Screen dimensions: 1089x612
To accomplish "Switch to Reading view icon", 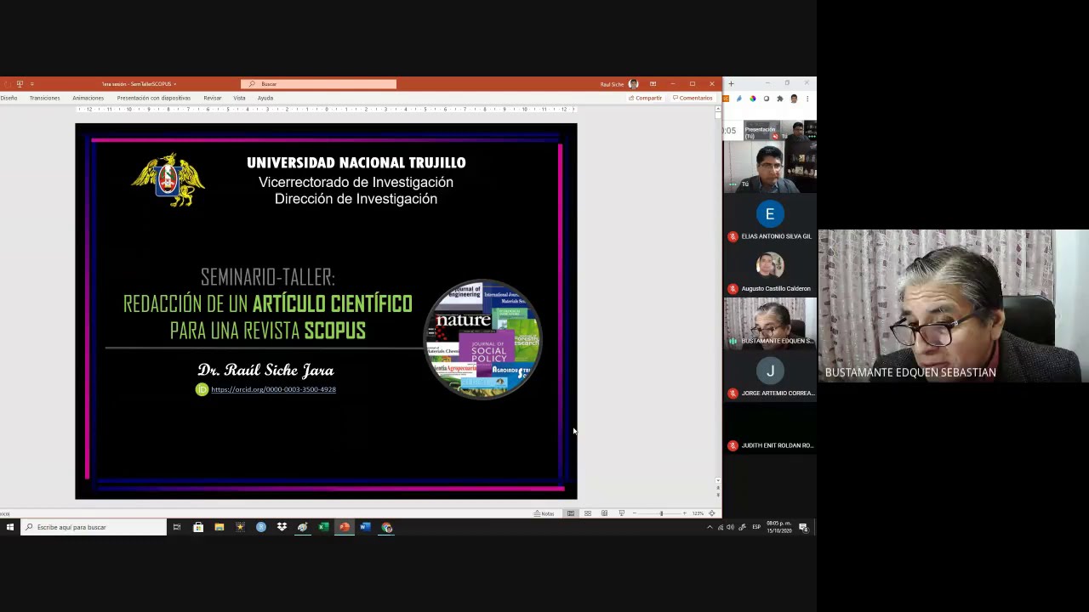I will tap(604, 513).
